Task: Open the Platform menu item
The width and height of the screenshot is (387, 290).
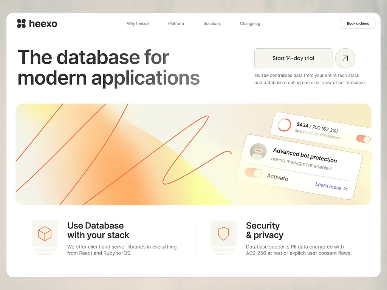Action: pyautogui.click(x=176, y=23)
